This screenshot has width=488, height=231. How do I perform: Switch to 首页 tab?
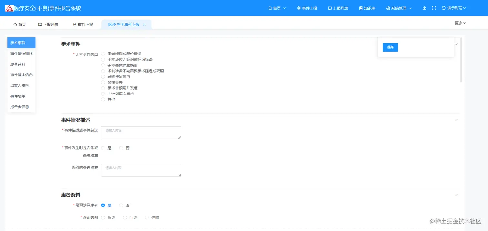(x=19, y=25)
